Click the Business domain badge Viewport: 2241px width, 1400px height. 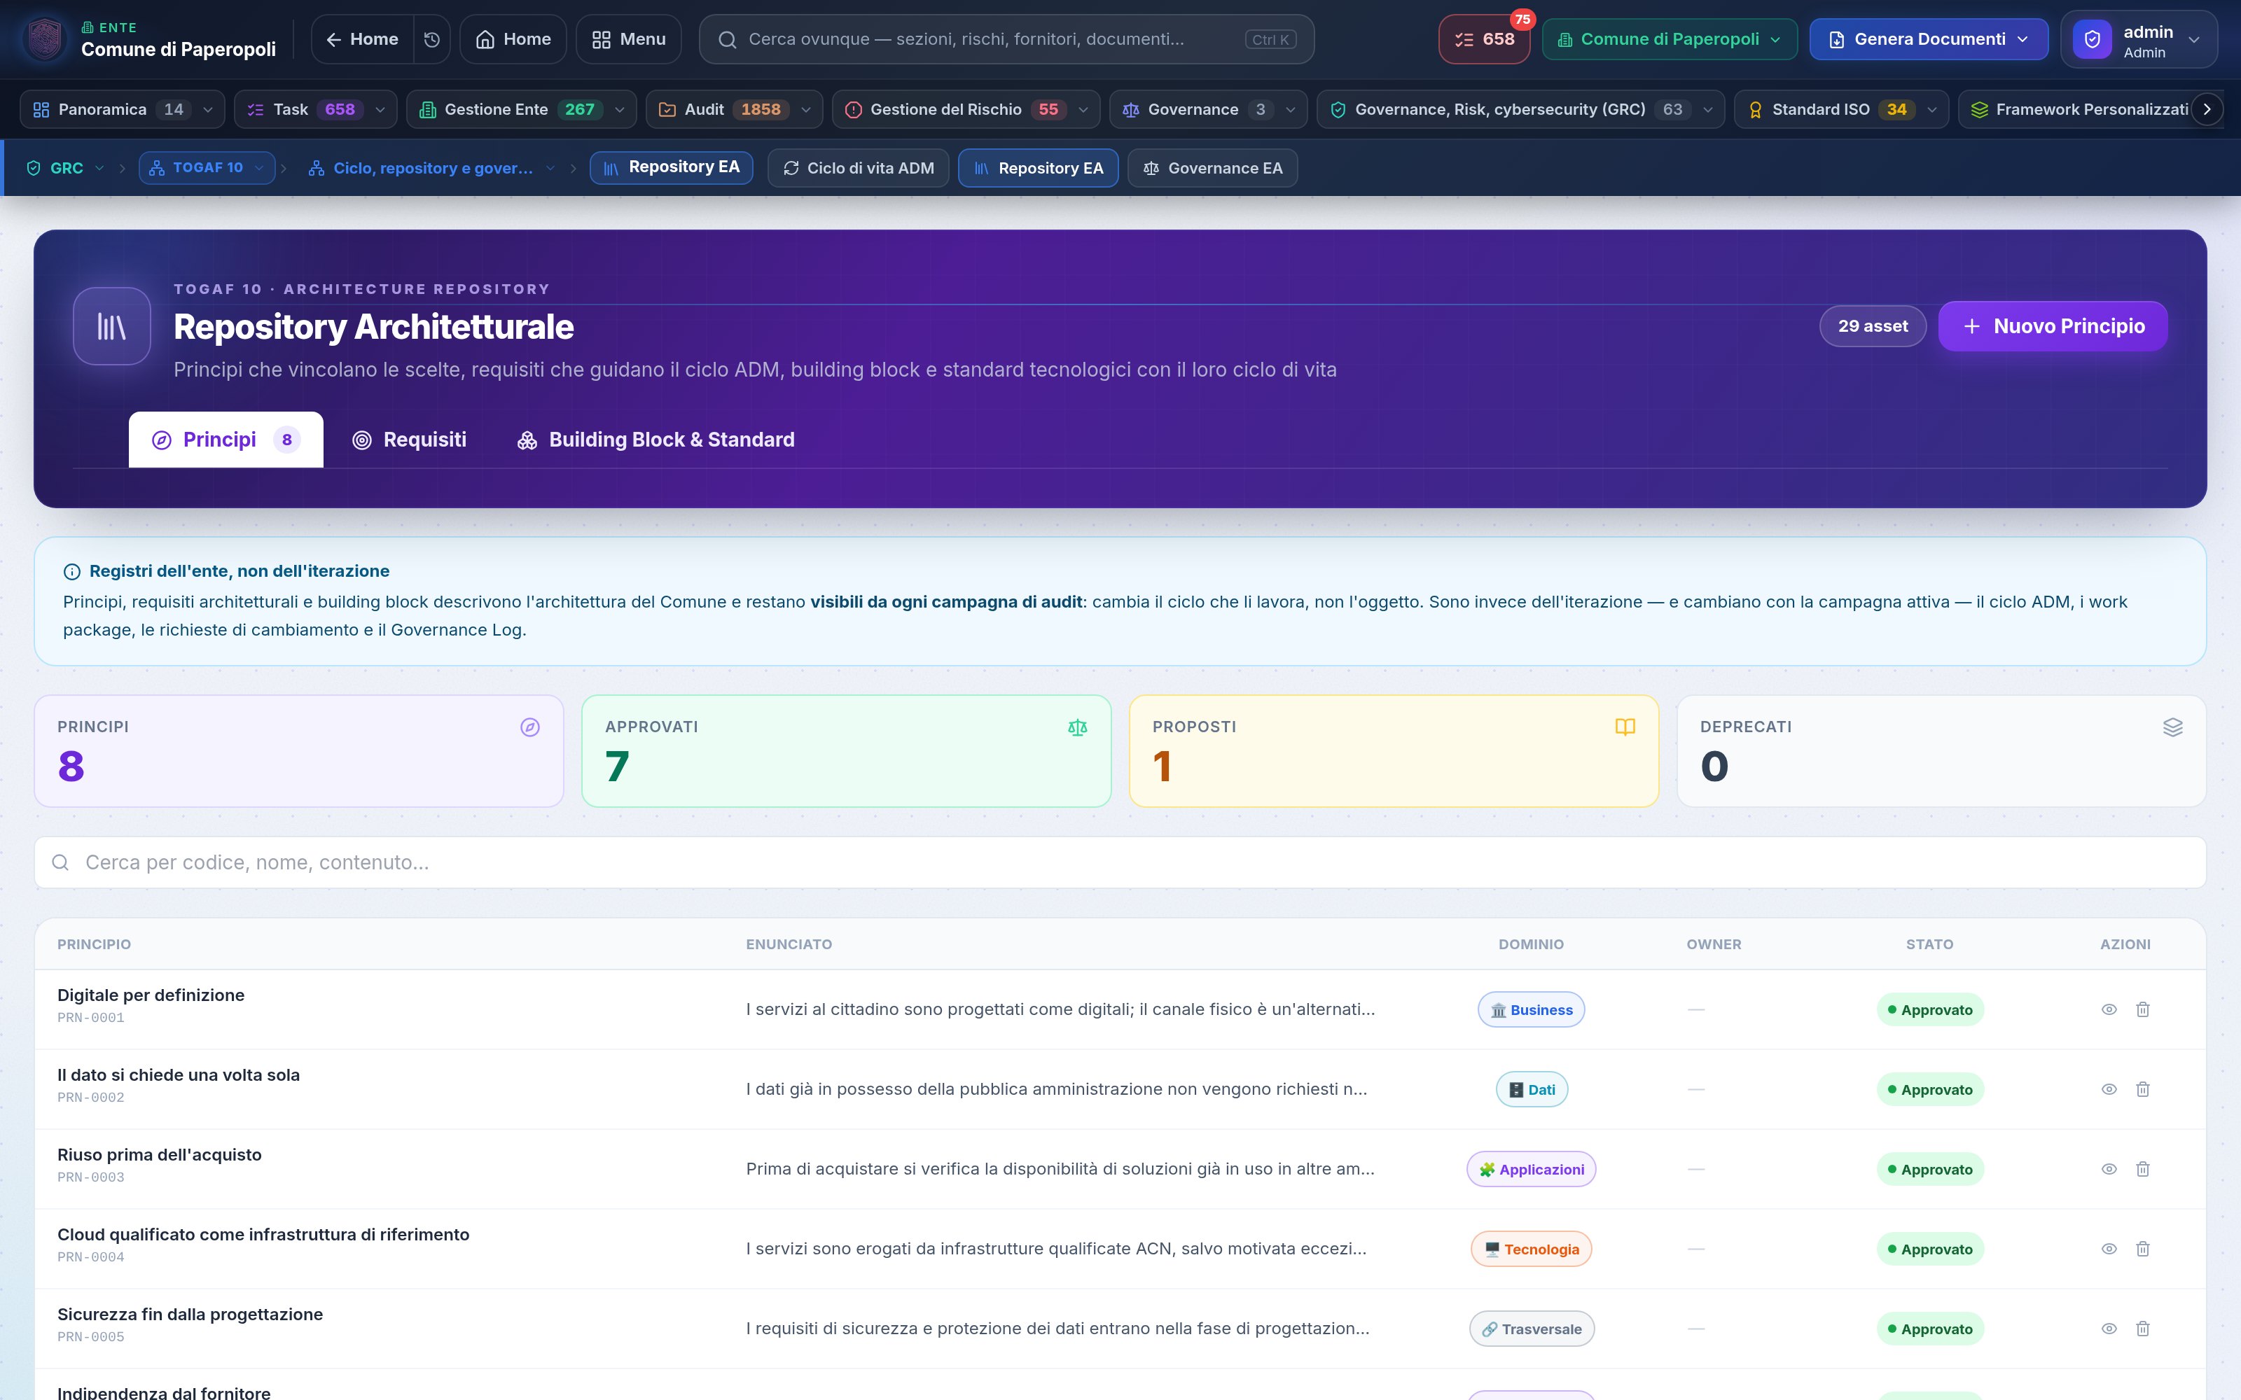pyautogui.click(x=1531, y=1009)
